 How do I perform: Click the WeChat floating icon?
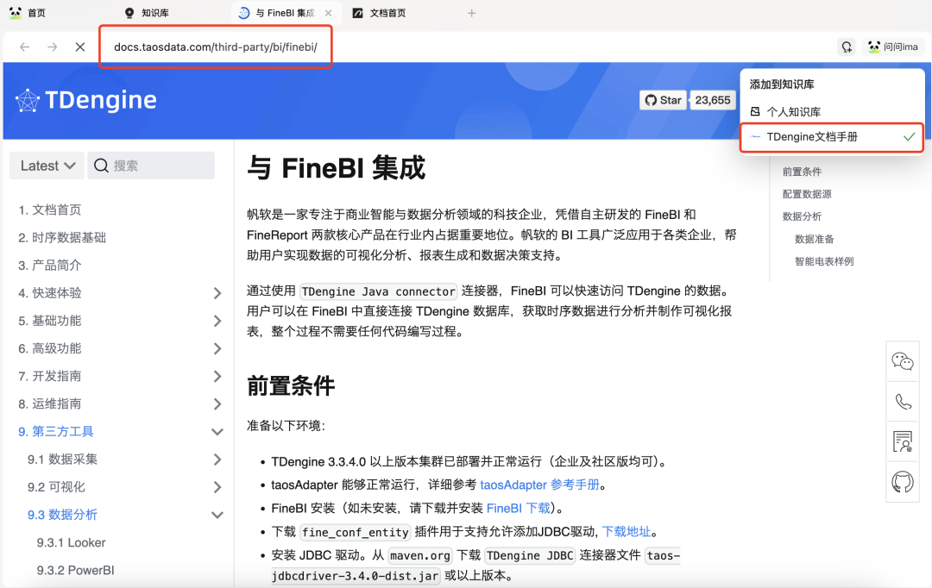(x=903, y=361)
